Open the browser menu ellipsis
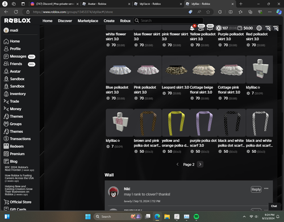 pyautogui.click(x=270, y=12)
